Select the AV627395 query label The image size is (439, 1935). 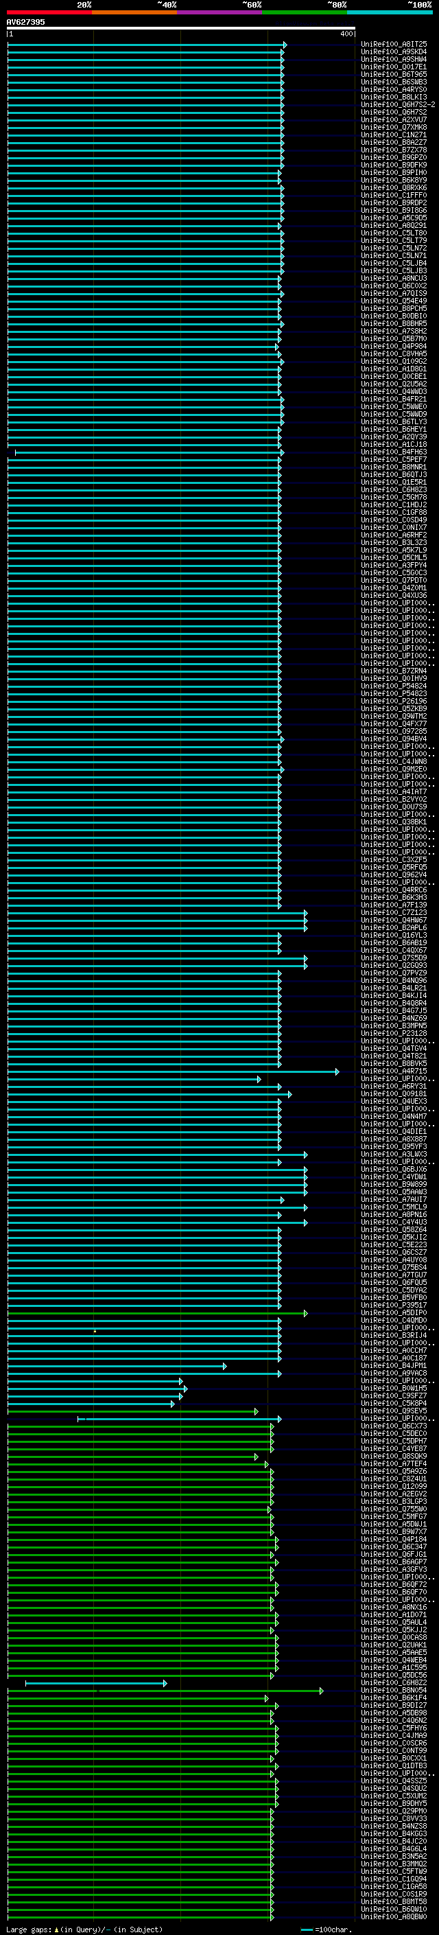25,22
